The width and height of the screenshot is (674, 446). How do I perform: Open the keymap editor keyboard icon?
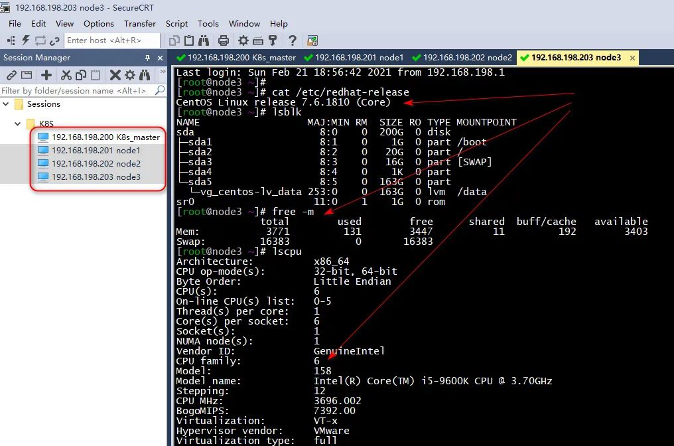257,40
